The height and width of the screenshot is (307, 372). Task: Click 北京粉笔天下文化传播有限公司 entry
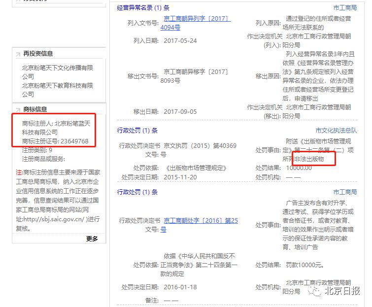[58, 72]
